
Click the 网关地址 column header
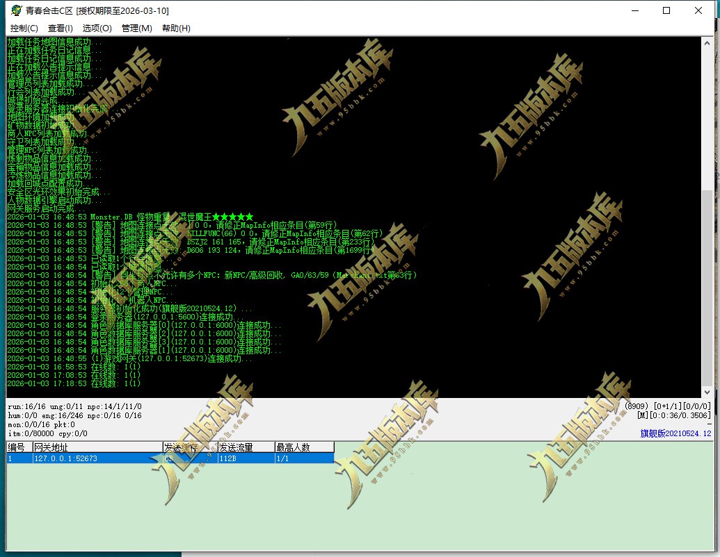(x=98, y=447)
